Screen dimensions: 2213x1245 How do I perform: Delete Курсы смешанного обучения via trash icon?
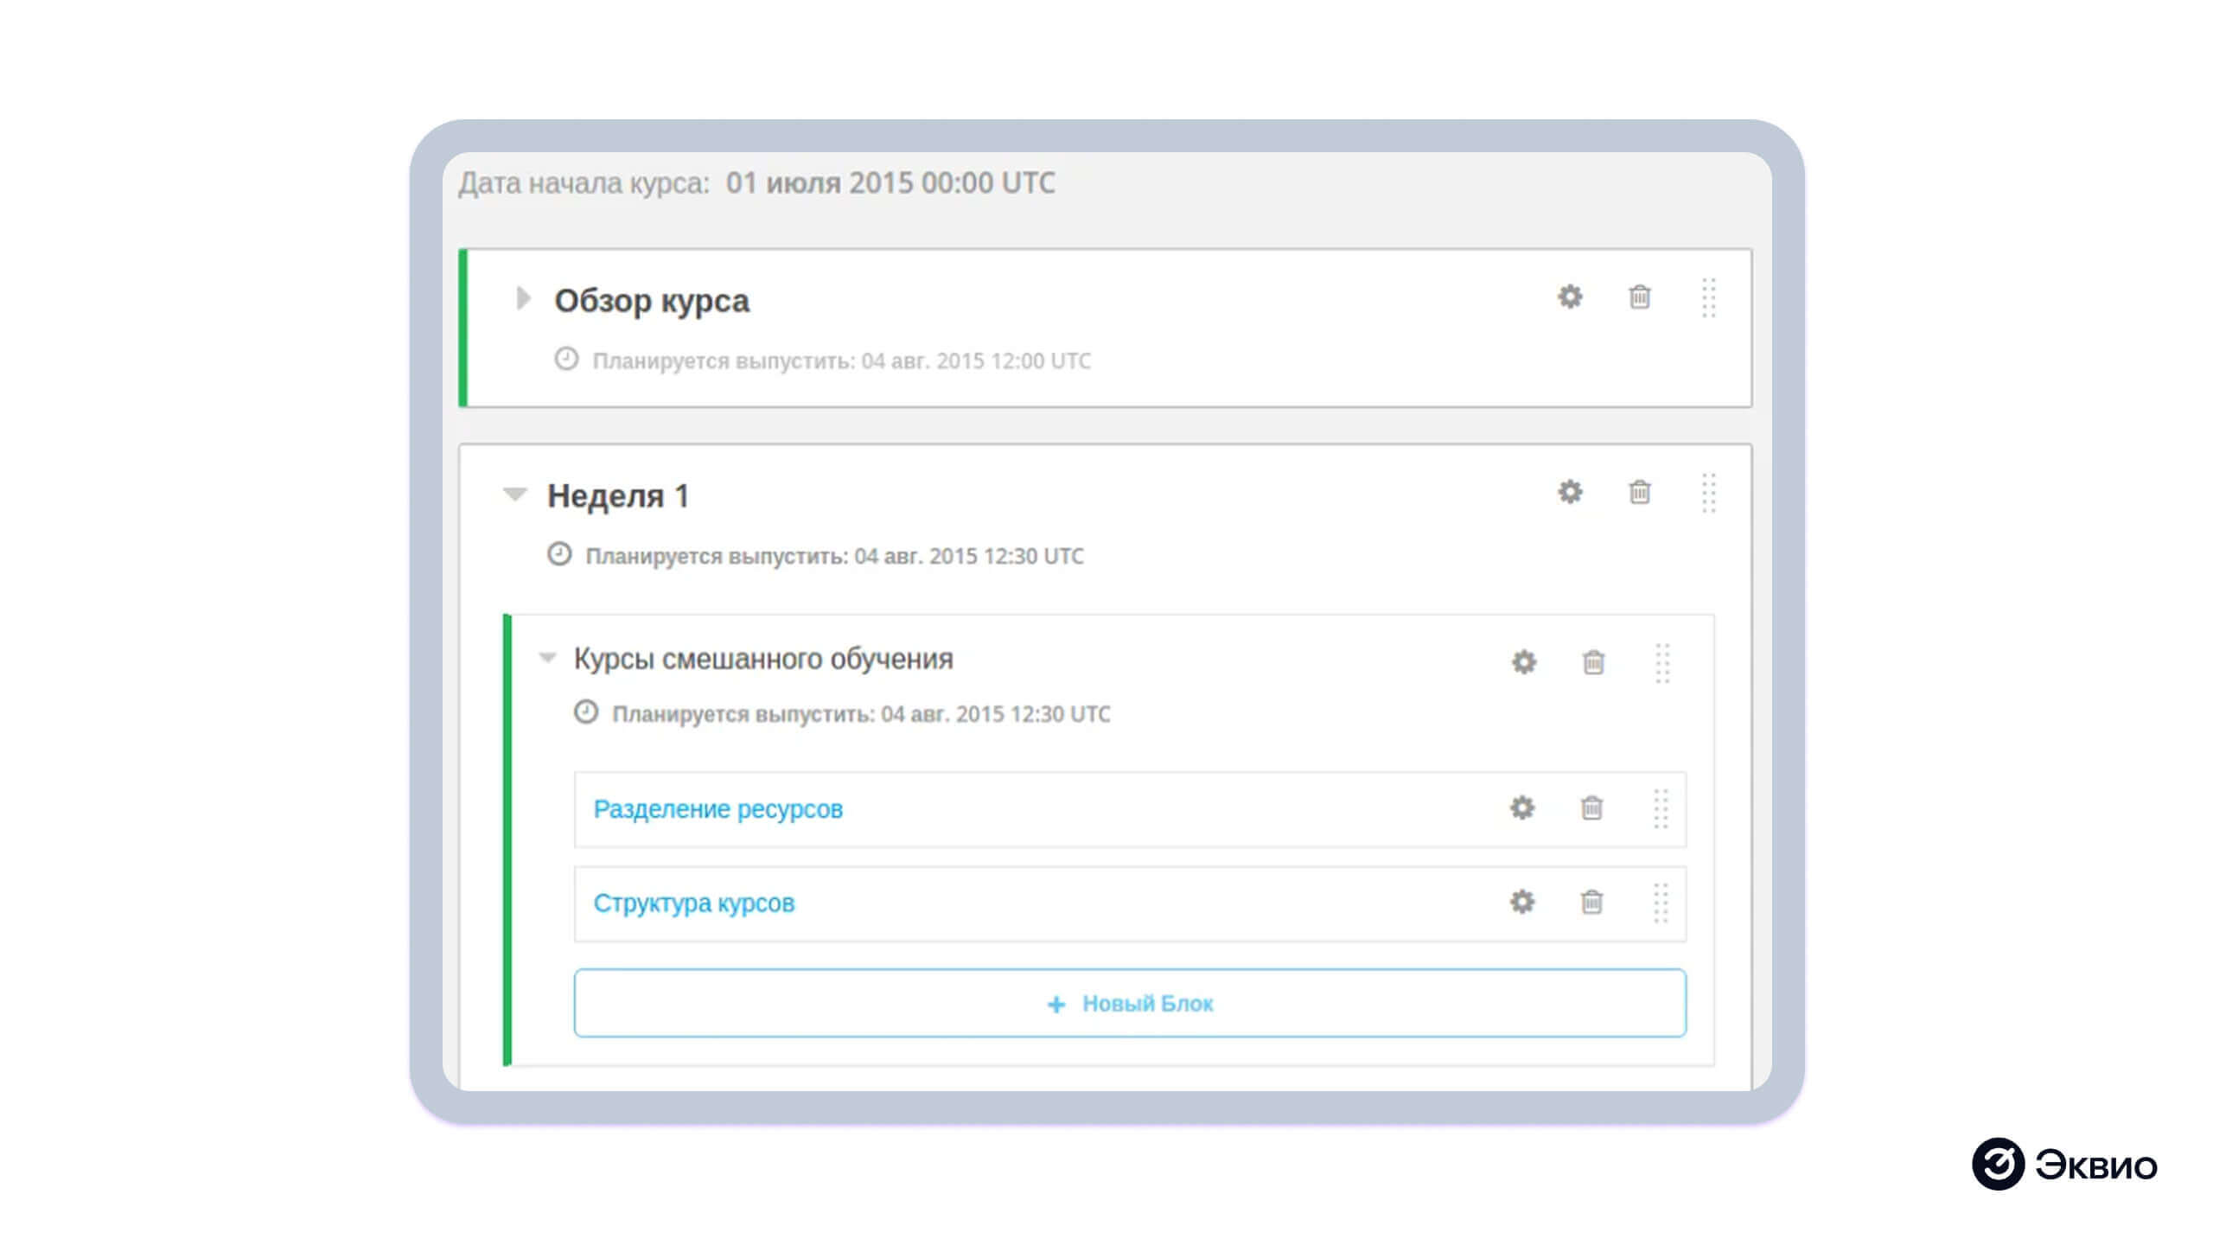pyautogui.click(x=1593, y=662)
